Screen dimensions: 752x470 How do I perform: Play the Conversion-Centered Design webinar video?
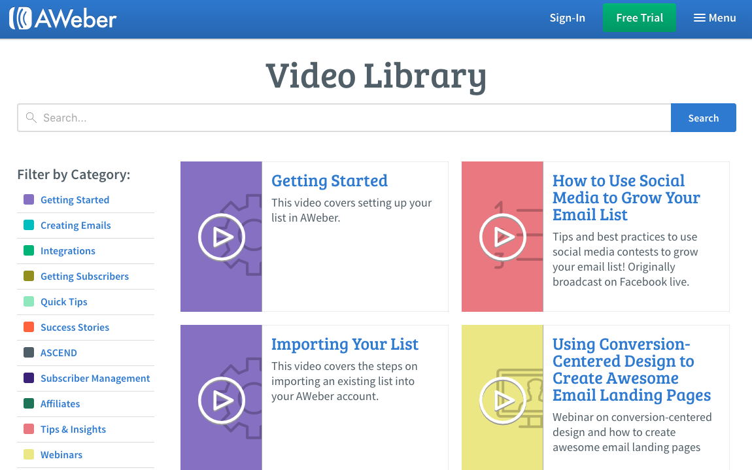pyautogui.click(x=503, y=401)
